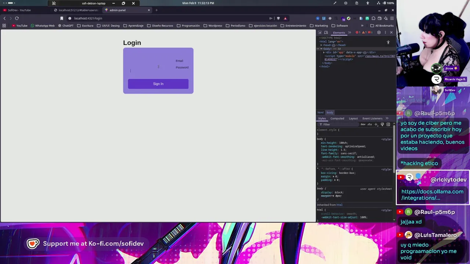Screen dimensions: 470x264
Task: Click the red error count badge
Action: coord(358,32)
